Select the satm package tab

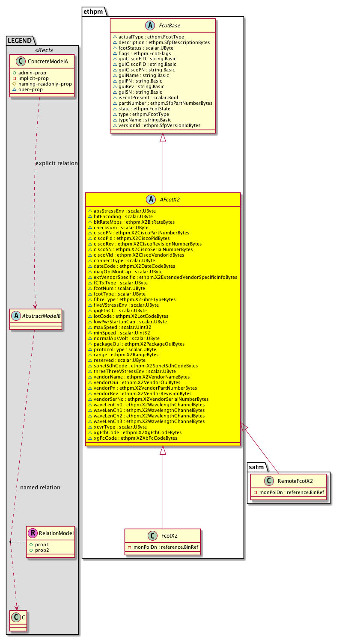coord(256,465)
